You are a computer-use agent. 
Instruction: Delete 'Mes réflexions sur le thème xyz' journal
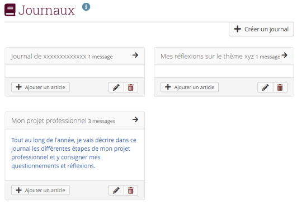[280, 87]
